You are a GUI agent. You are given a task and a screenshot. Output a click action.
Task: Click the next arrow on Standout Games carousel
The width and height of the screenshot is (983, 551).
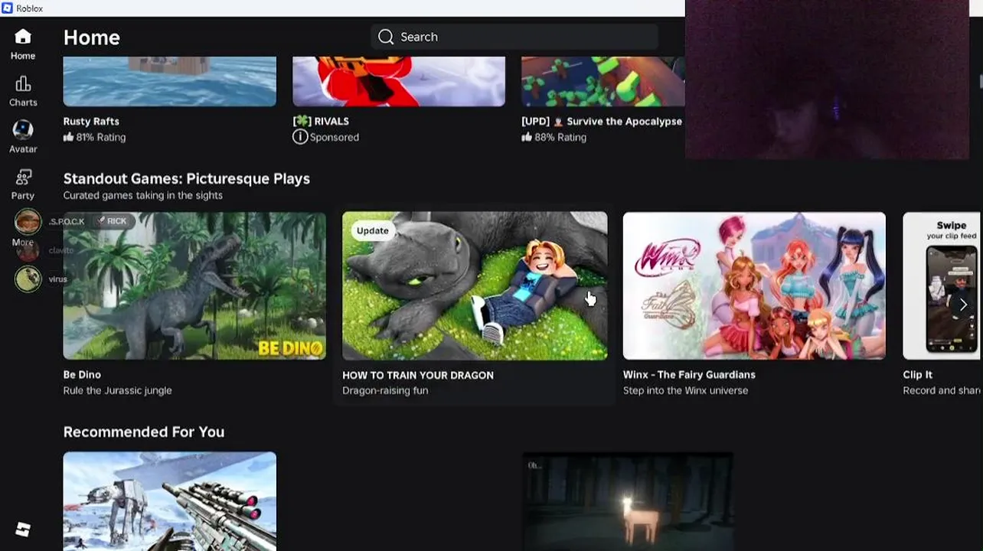coord(963,305)
